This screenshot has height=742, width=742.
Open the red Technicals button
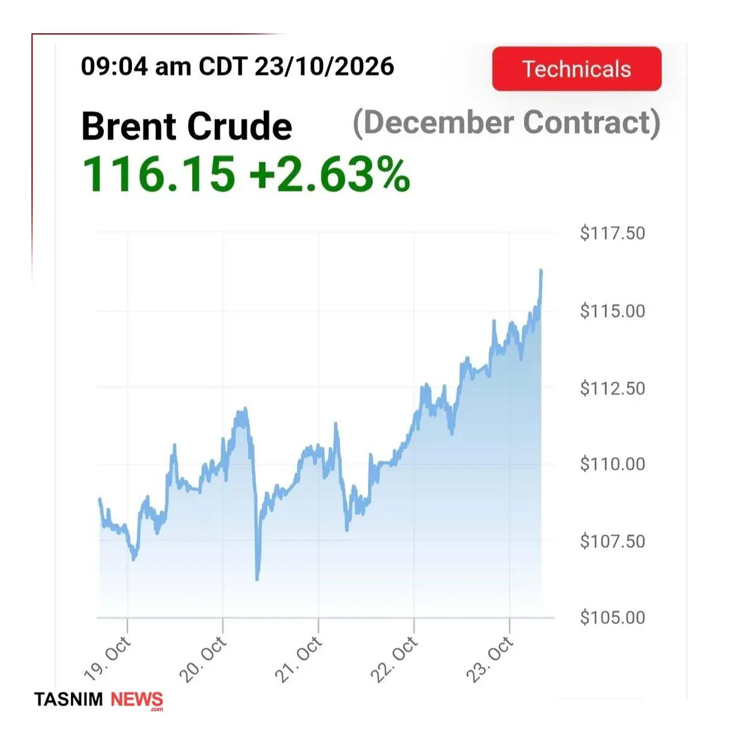(x=576, y=68)
